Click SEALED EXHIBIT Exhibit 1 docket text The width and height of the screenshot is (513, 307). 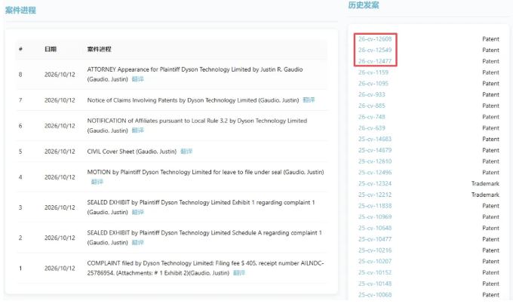click(x=201, y=207)
